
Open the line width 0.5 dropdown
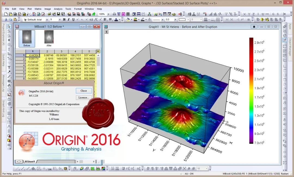pos(175,20)
